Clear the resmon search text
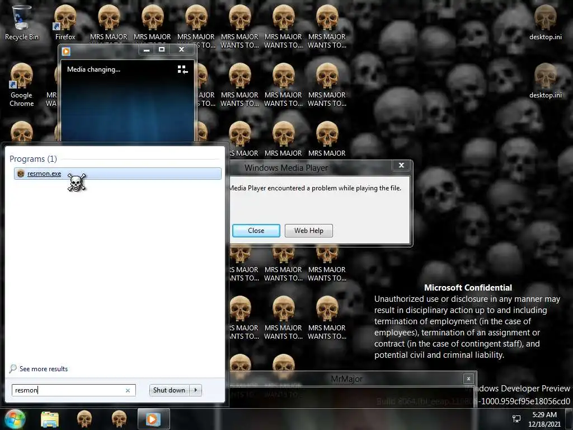573x430 pixels. coord(128,390)
